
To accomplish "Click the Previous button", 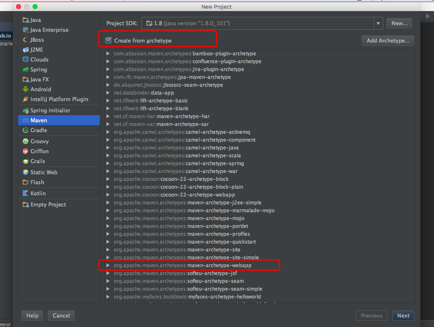I will (371, 315).
